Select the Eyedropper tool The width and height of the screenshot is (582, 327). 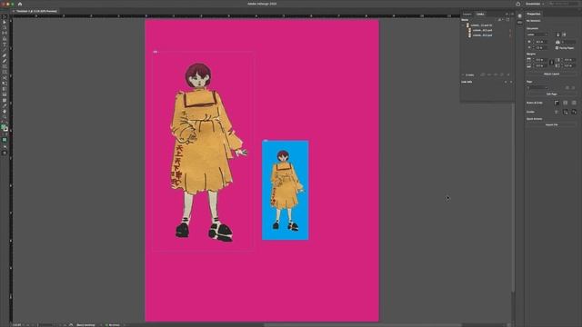pos(5,105)
